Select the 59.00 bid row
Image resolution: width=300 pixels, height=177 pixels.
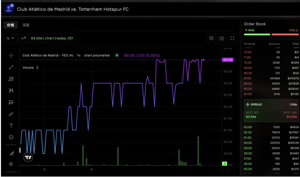click(271, 148)
